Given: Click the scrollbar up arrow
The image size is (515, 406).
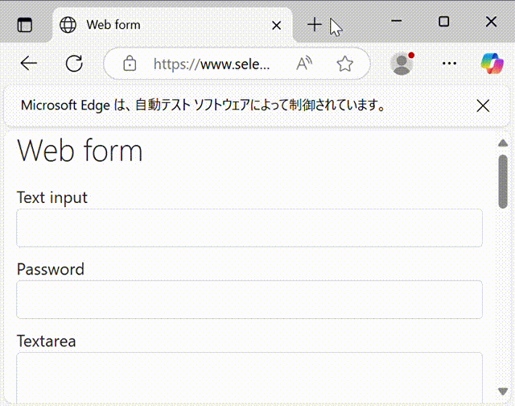Looking at the screenshot, I should [503, 143].
